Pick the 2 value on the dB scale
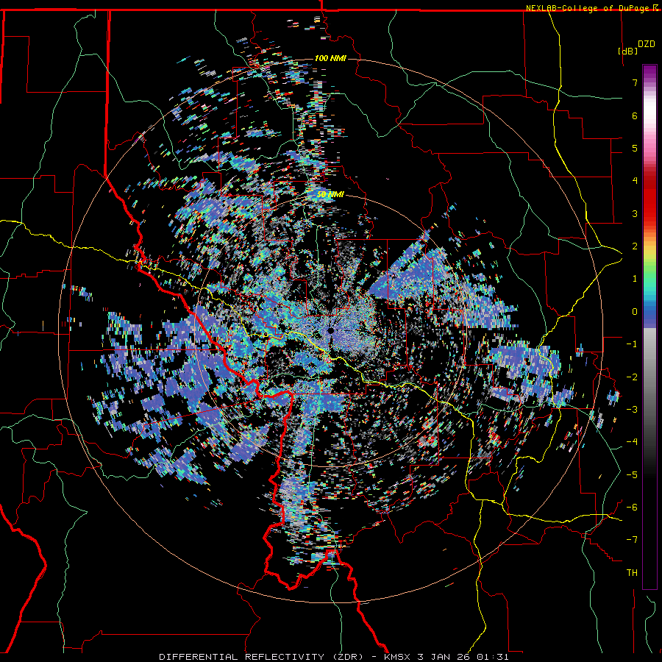 [635, 246]
